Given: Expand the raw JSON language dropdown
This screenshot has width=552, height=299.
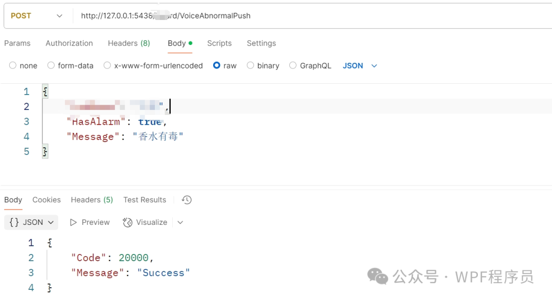Looking at the screenshot, I should (360, 66).
